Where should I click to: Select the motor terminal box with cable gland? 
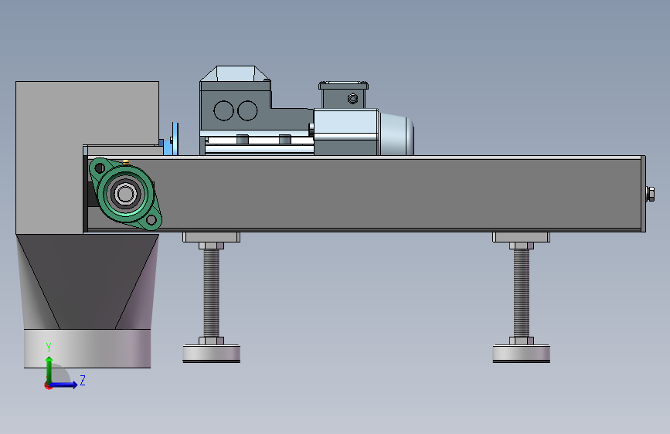click(x=343, y=95)
